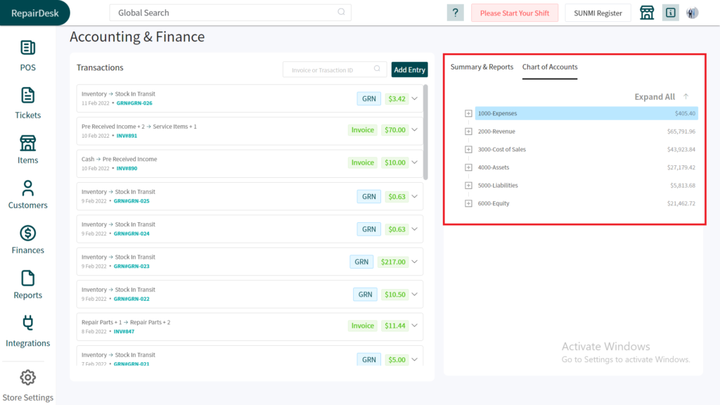Switch to Chart of Accounts tab
Viewport: 720px width, 405px height.
coord(550,67)
